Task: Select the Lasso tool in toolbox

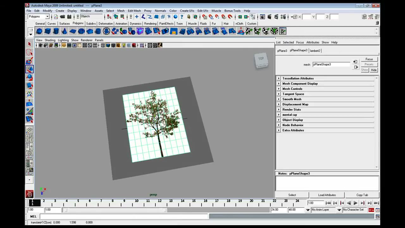Action: [29, 53]
